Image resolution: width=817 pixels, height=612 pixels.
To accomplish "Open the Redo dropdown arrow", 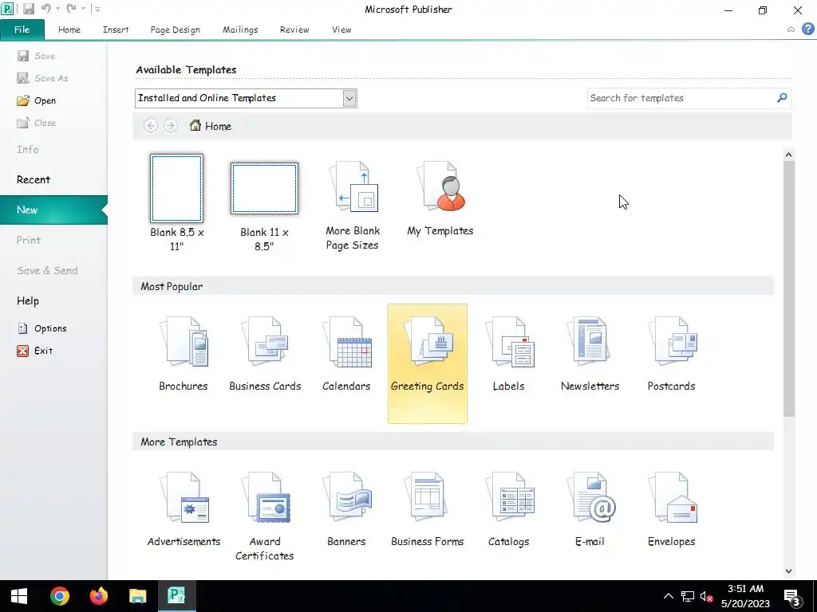I will [x=83, y=9].
